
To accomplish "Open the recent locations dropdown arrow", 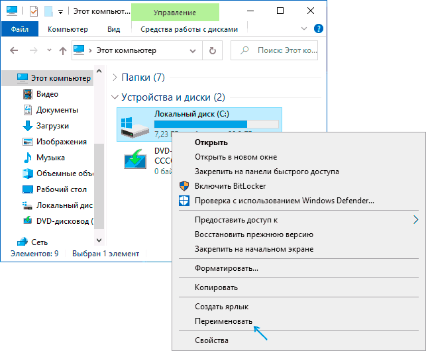I will click(x=49, y=50).
